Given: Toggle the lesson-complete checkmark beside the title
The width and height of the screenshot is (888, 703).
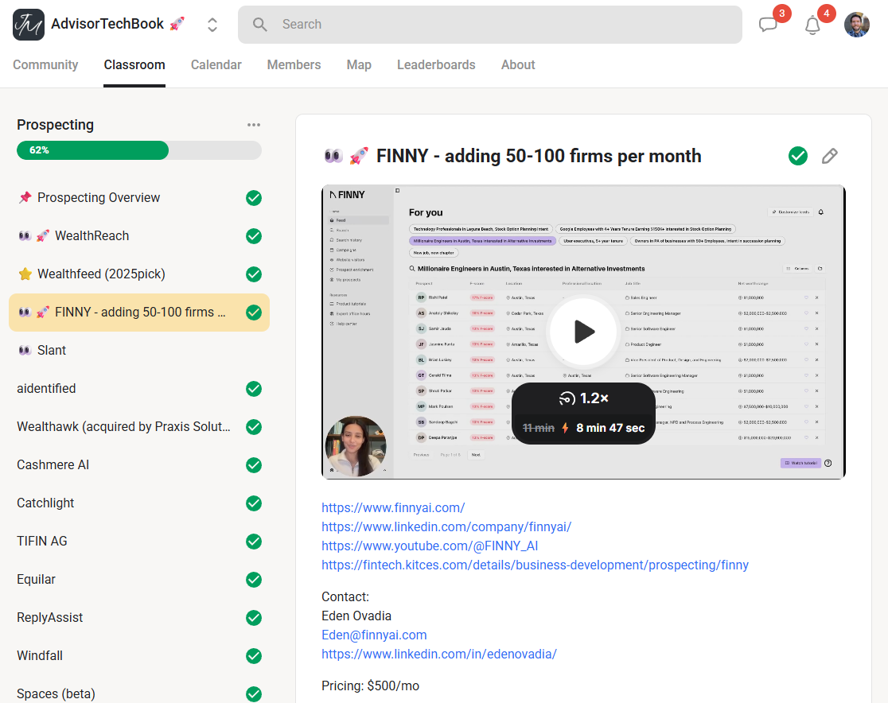Looking at the screenshot, I should tap(798, 156).
